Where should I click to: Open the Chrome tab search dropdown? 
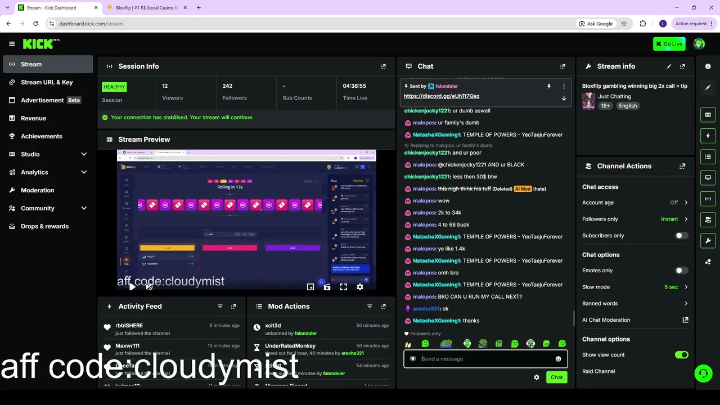pos(7,8)
